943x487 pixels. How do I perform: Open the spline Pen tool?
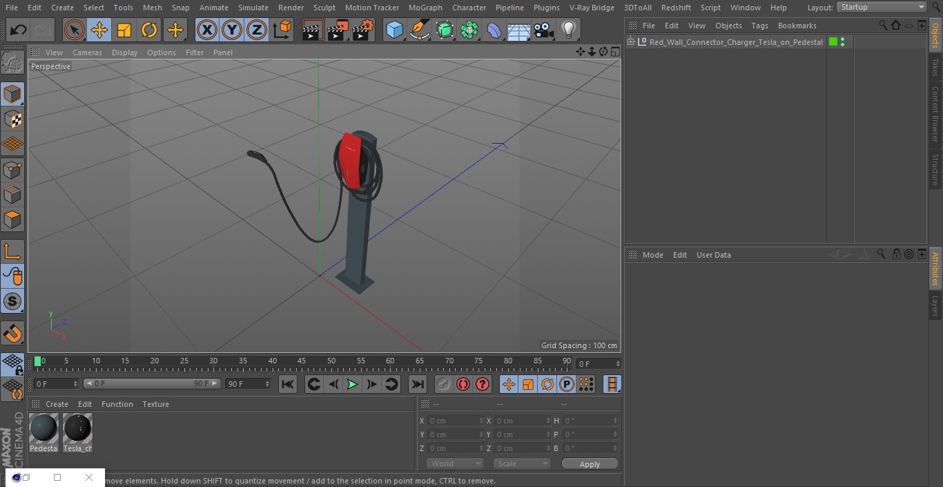[419, 30]
